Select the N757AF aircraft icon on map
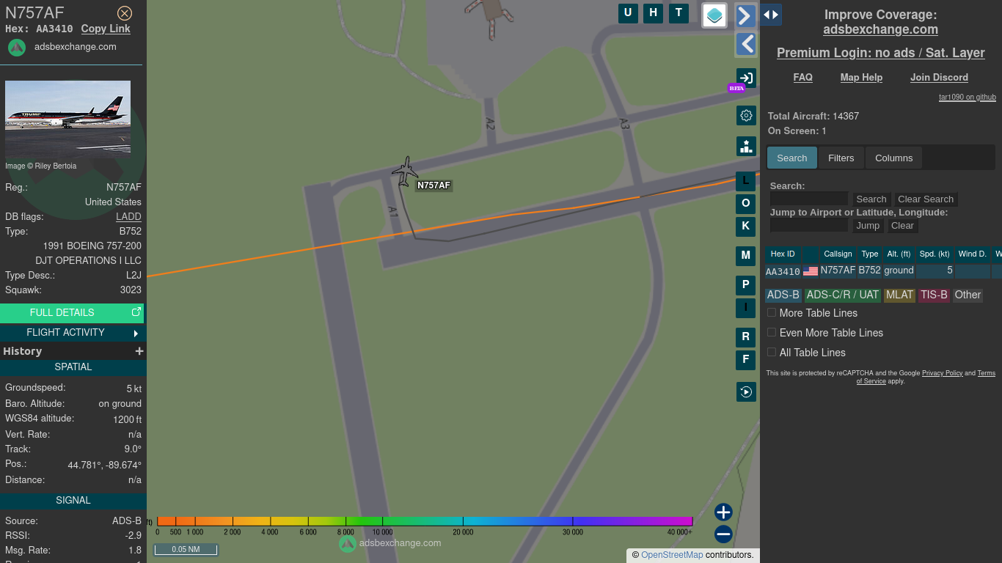The image size is (1002, 563). (x=404, y=172)
